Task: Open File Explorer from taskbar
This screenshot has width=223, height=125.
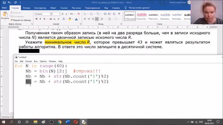Action: tap(36, 122)
